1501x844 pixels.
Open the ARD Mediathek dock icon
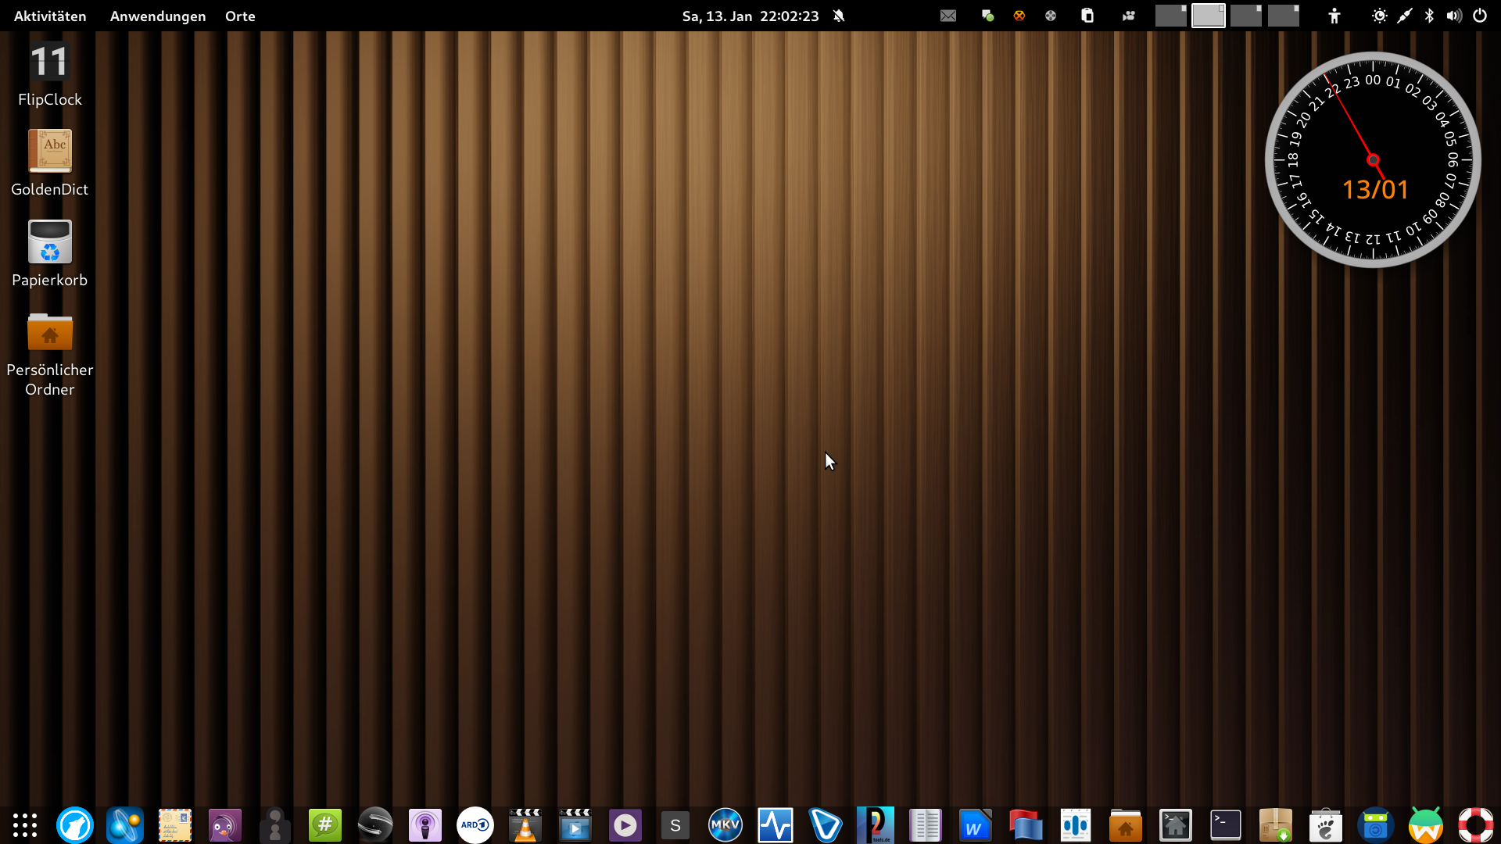475,825
